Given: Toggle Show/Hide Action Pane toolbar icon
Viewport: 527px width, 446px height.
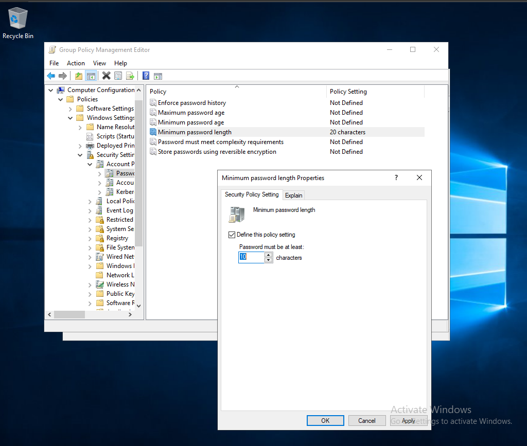Looking at the screenshot, I should [x=158, y=76].
